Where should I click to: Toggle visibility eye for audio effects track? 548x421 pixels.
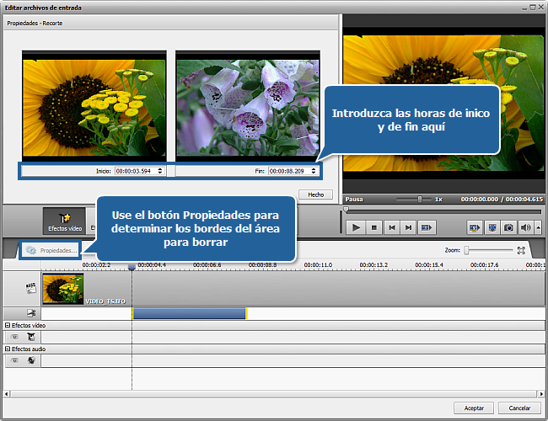[14, 360]
